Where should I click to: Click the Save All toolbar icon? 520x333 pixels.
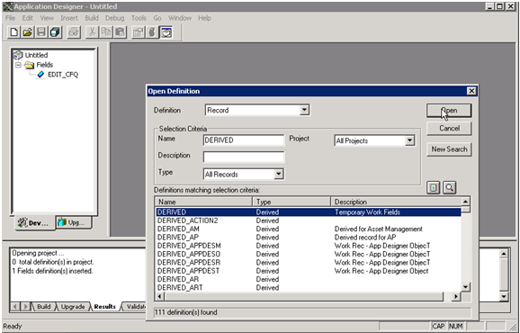[55, 32]
